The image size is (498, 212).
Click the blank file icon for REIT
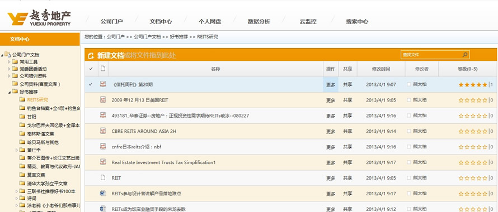103,177
